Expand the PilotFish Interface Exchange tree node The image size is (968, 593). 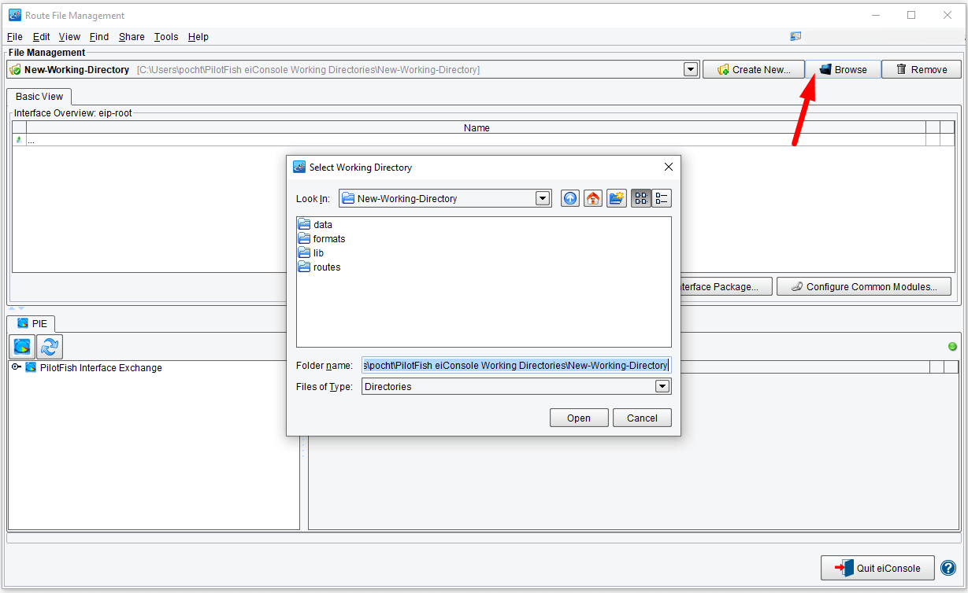point(16,367)
